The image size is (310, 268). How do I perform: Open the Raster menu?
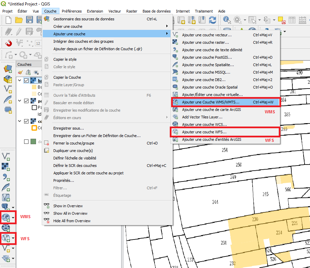(x=132, y=11)
